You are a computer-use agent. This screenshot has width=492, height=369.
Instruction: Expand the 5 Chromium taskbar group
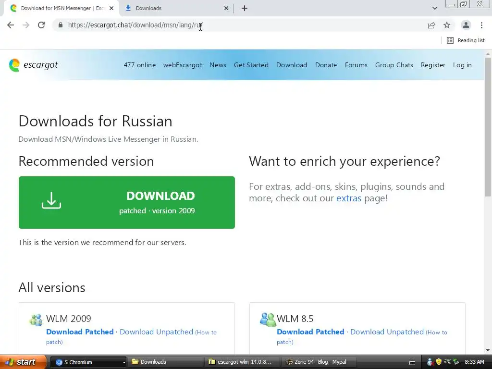[88, 362]
